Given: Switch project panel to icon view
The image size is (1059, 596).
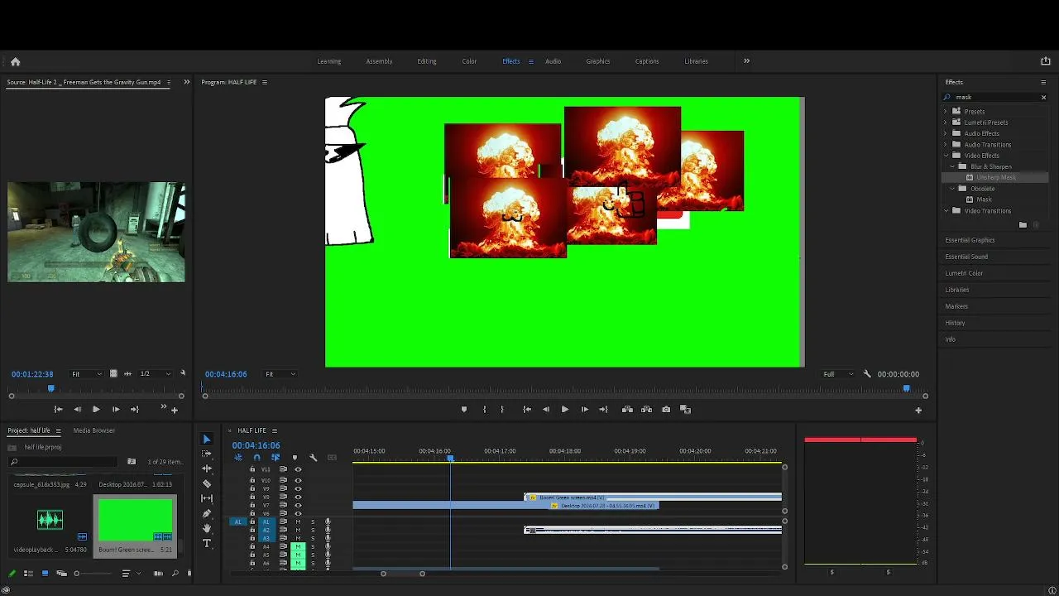Looking at the screenshot, I should pos(45,574).
